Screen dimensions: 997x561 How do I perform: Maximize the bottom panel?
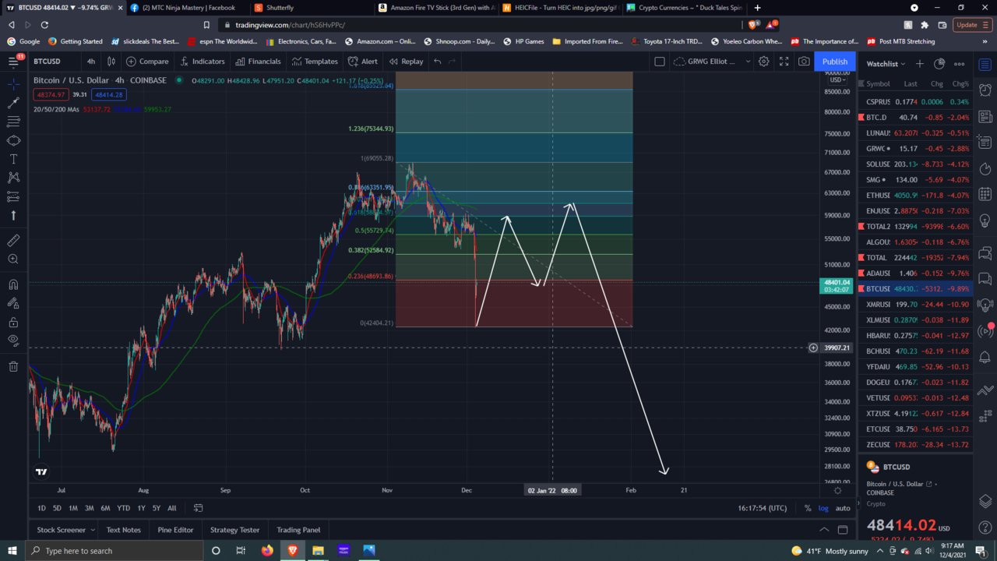click(x=843, y=530)
